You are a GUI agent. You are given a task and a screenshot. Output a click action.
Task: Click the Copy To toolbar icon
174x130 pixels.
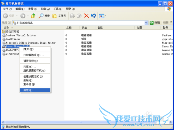tap(79, 16)
